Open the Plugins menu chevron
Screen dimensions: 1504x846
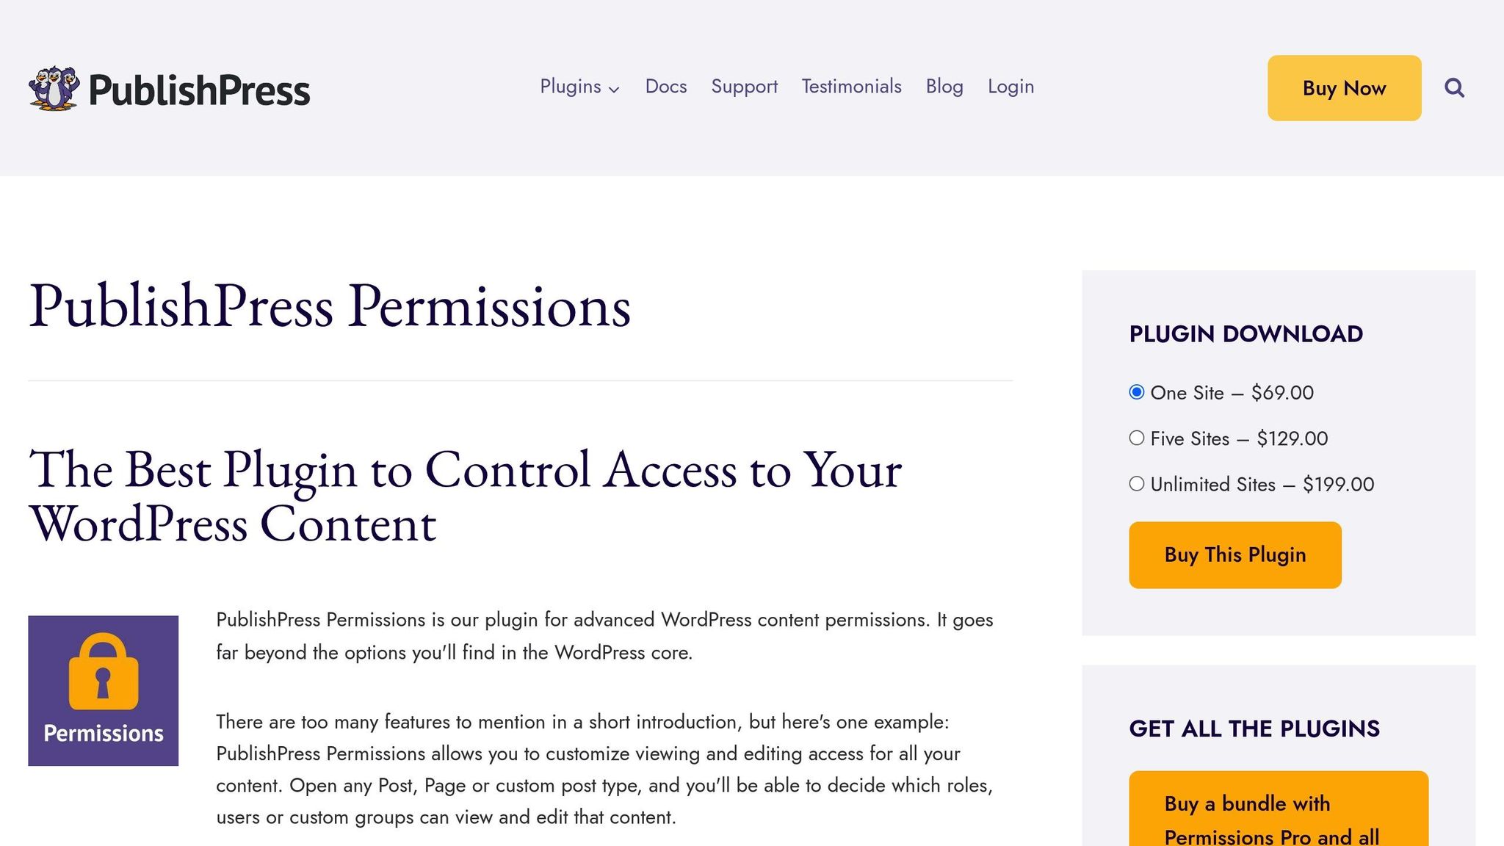614,89
